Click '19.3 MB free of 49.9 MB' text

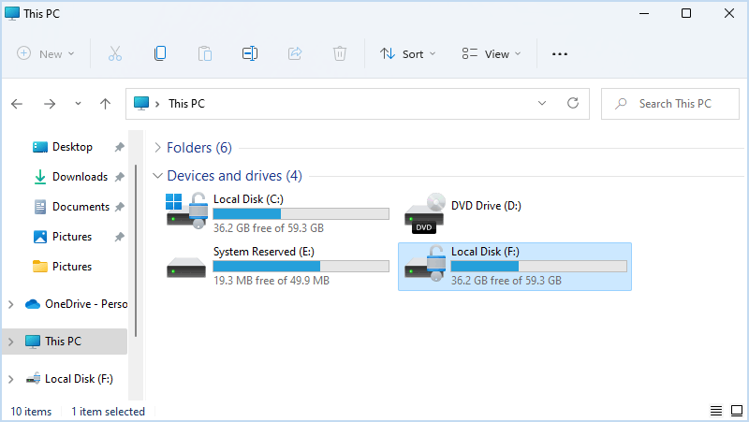click(272, 281)
